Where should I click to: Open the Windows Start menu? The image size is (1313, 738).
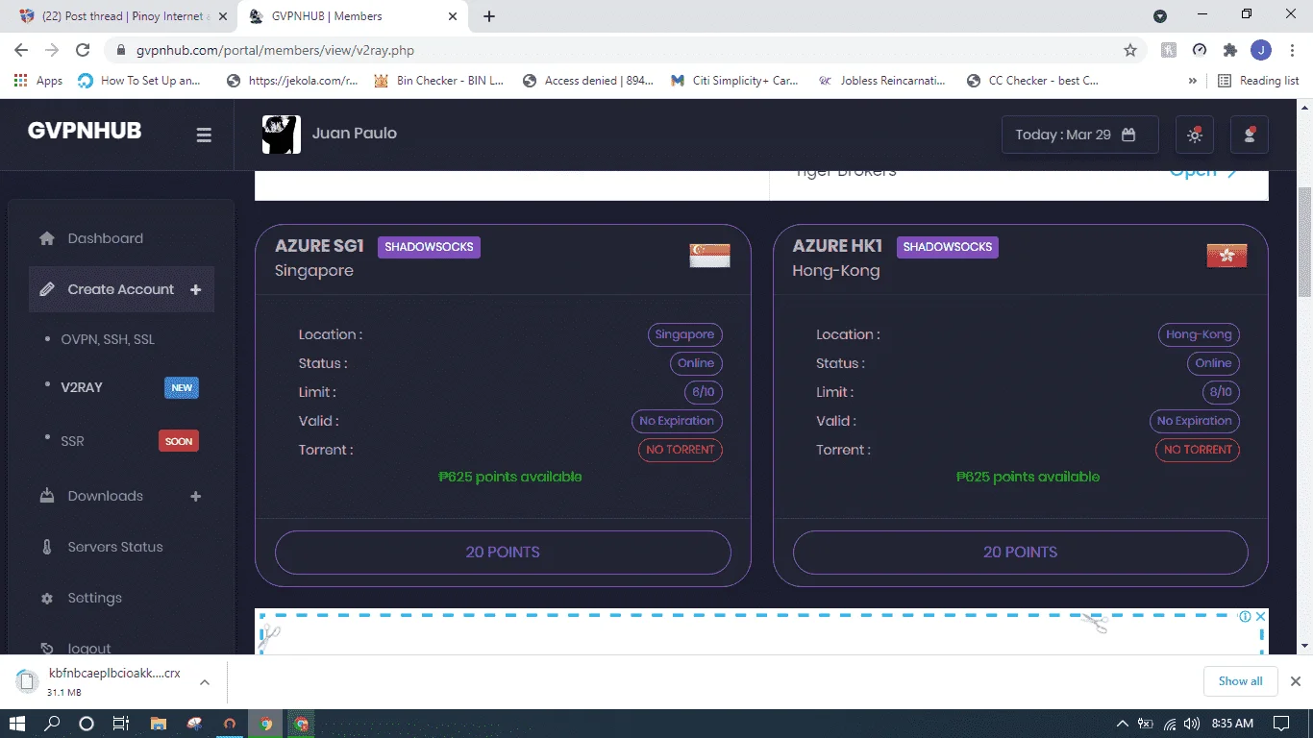pos(17,724)
